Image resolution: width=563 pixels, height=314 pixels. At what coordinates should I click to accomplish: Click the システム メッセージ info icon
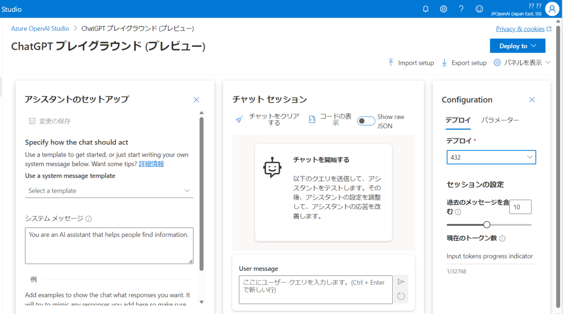[89, 218]
